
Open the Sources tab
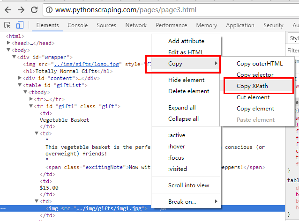(x=106, y=25)
